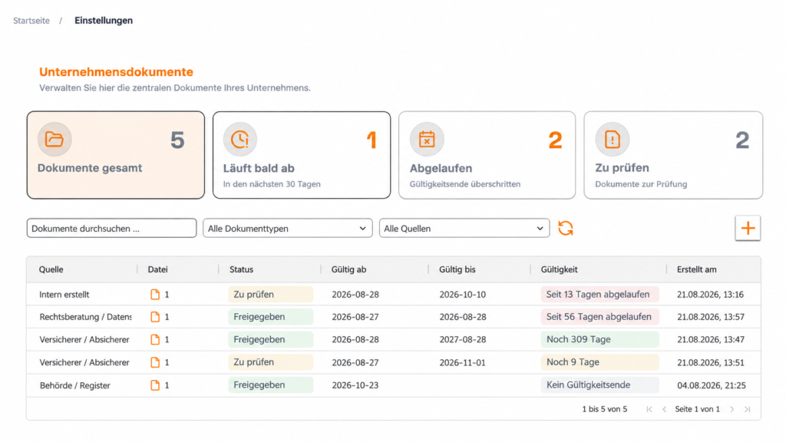Image resolution: width=786 pixels, height=442 pixels.
Task: Expand the Alle Quellen dropdown
Action: coord(464,229)
